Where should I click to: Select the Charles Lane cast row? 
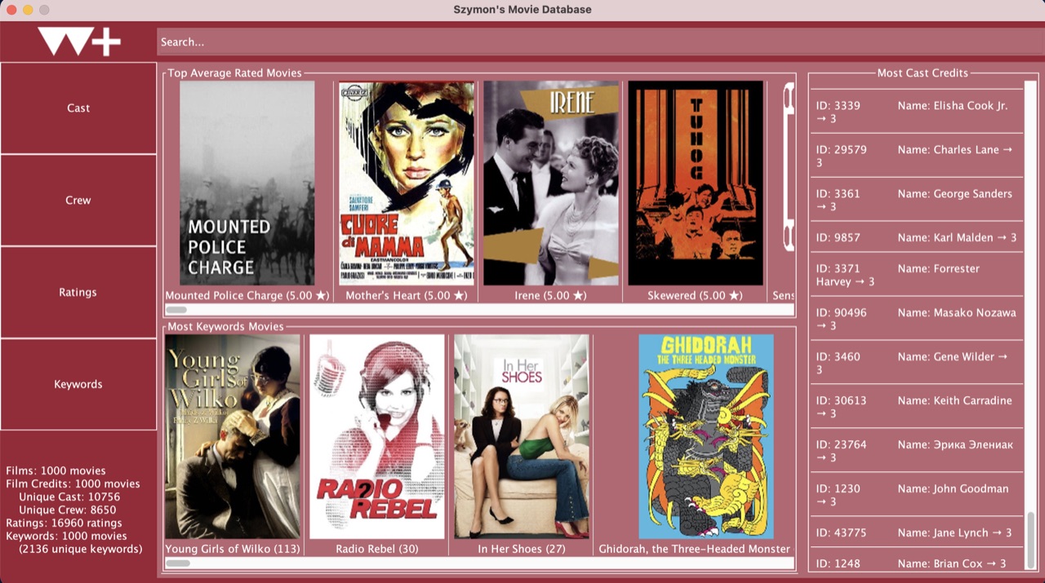click(916, 156)
